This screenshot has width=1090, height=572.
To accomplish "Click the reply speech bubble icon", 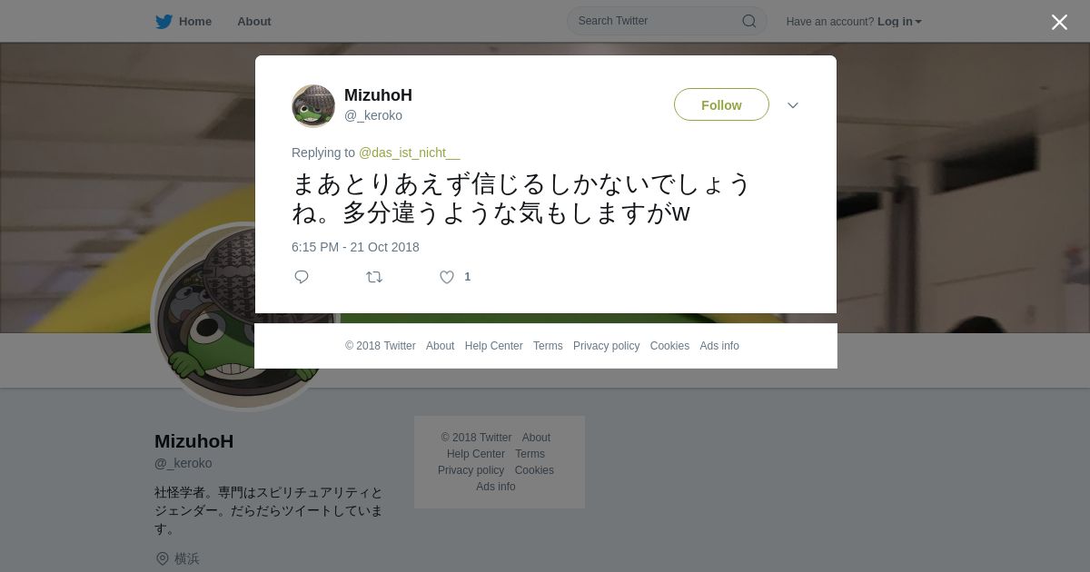I will (x=302, y=277).
